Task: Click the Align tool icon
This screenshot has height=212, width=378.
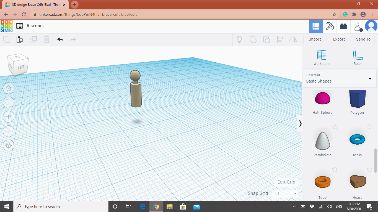Action: pyautogui.click(x=280, y=39)
